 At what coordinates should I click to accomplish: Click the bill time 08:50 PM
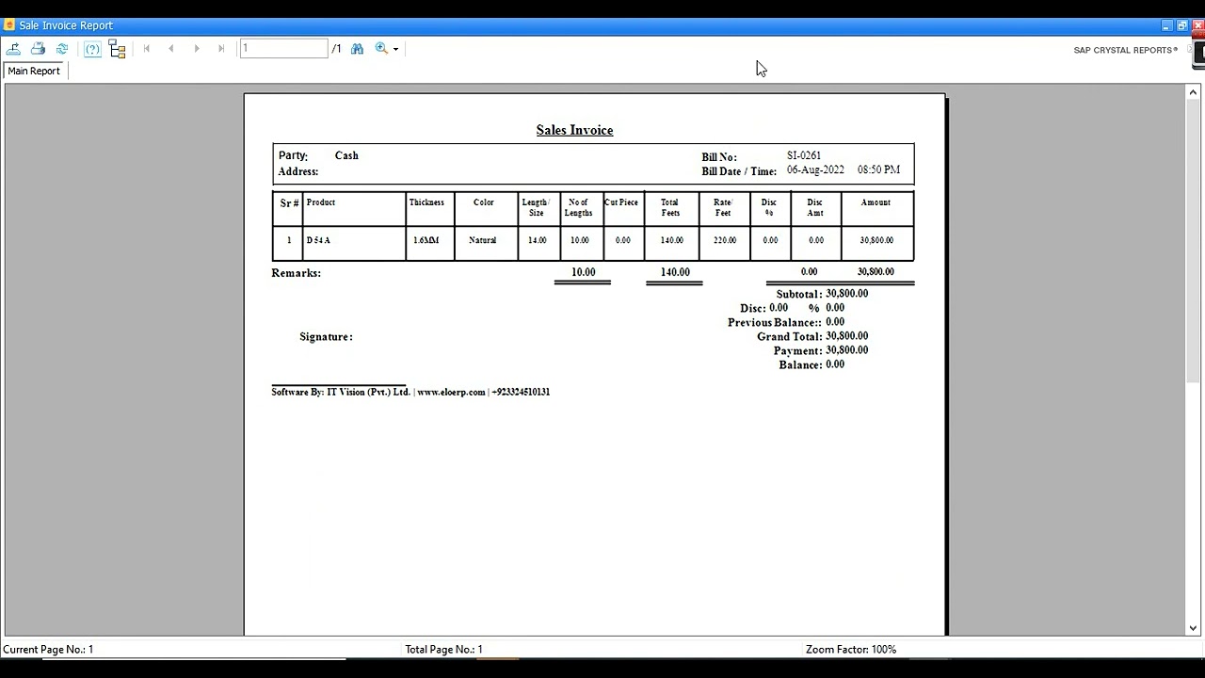[x=878, y=169]
